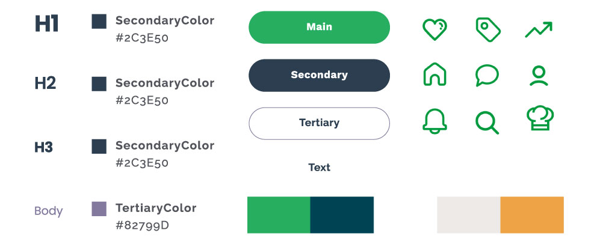Viewport: 594px width, 248px height.
Task: Select the purple TertiaryColor Body swatch
Action: click(x=99, y=209)
